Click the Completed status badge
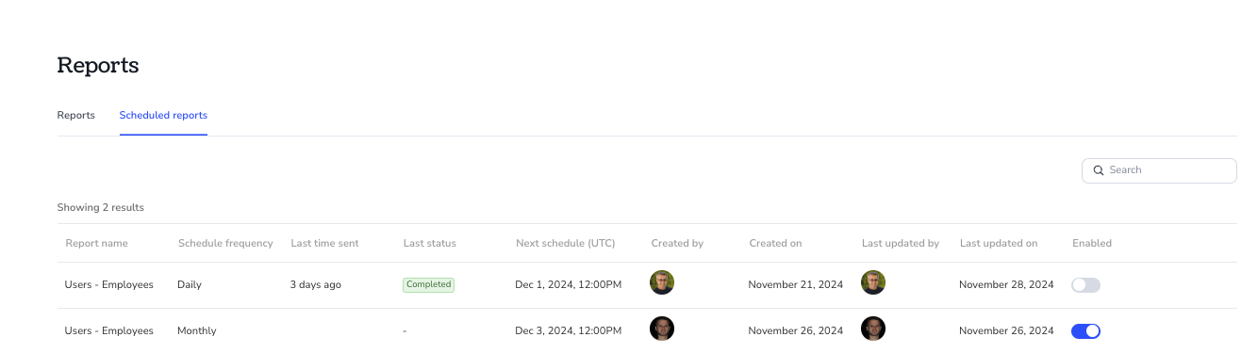This screenshot has width=1258, height=353. (428, 284)
